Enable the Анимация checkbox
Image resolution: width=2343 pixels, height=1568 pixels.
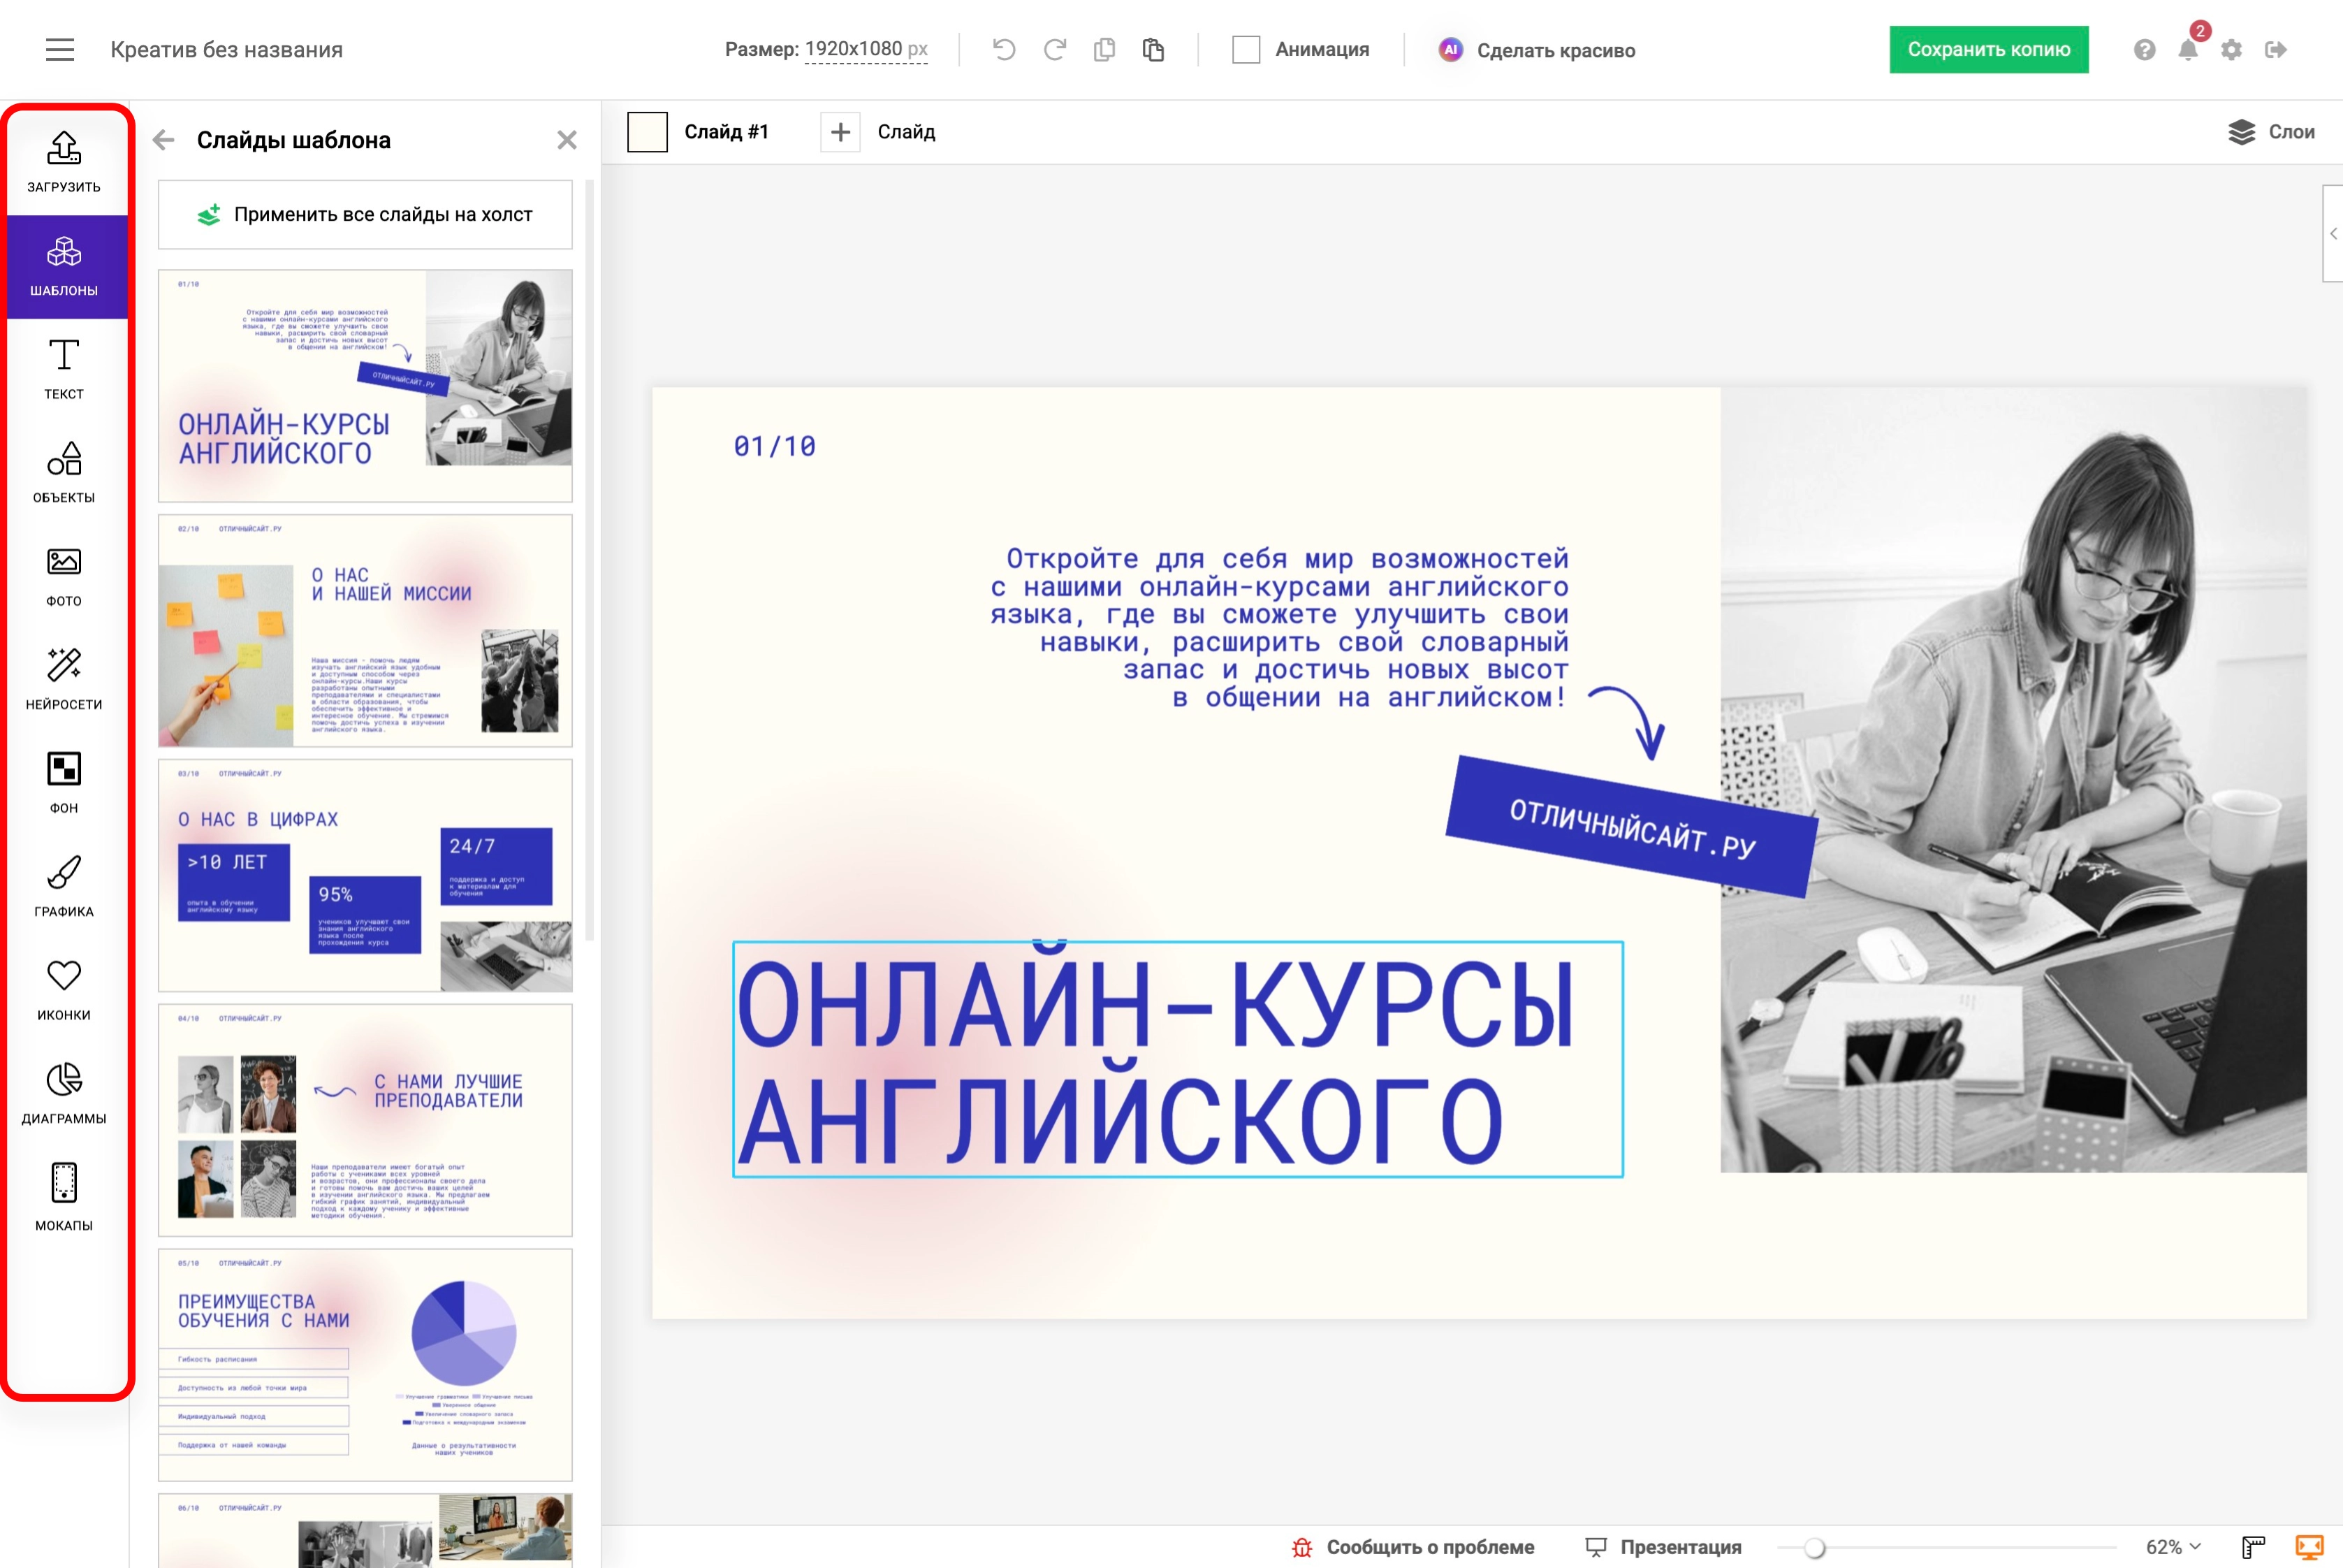coord(1246,49)
